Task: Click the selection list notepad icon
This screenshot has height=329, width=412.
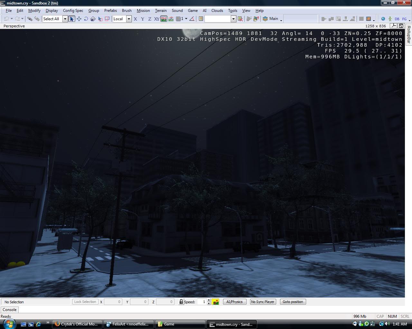Action: 201,19
